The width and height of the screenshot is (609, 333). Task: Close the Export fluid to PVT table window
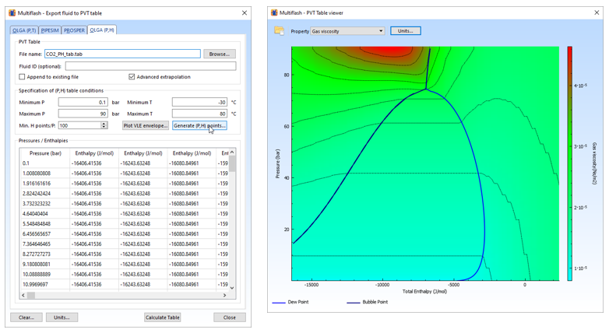coord(245,12)
